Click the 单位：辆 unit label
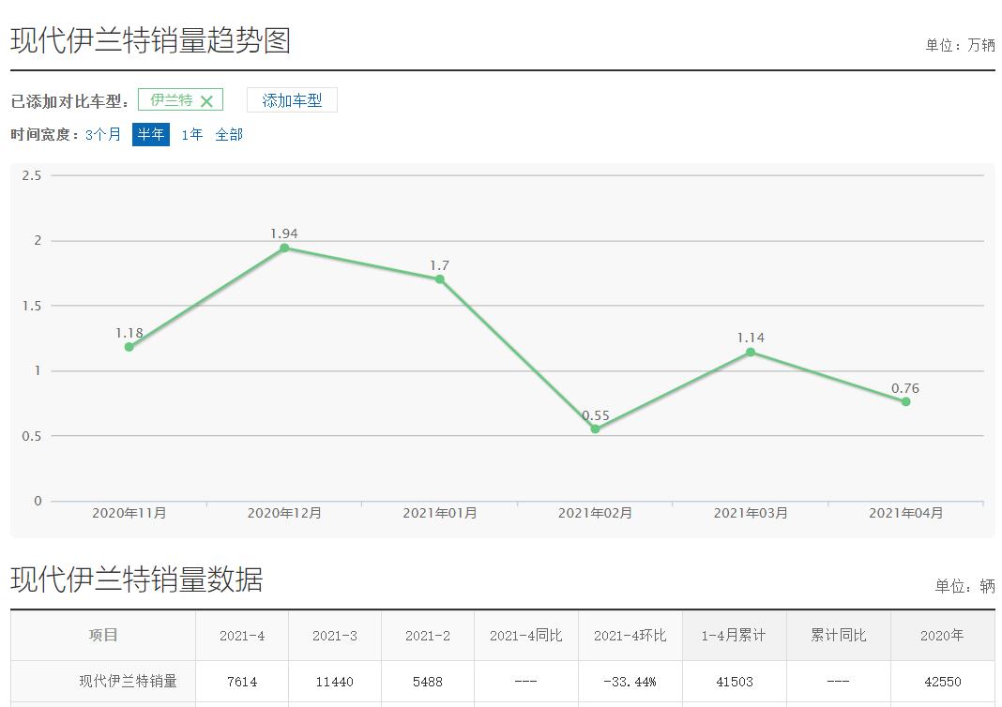This screenshot has height=707, width=1002. [964, 586]
